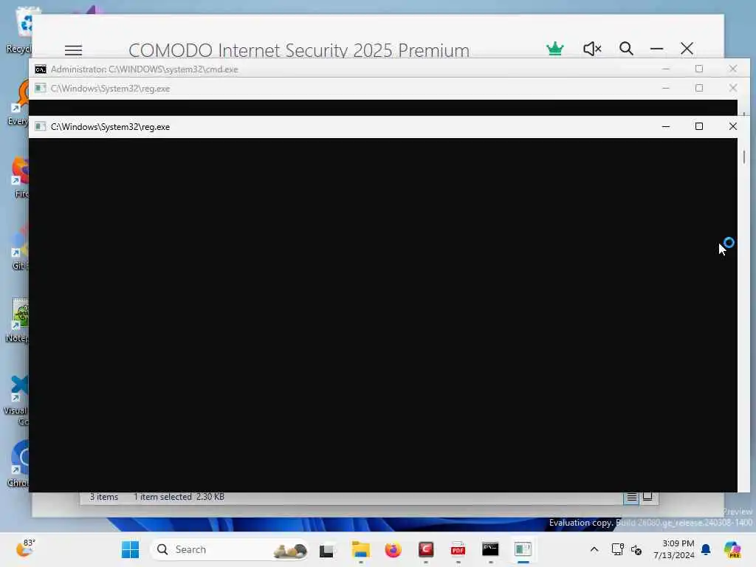
Task: Switch File Explorer to large thumbnails view
Action: [x=647, y=497]
